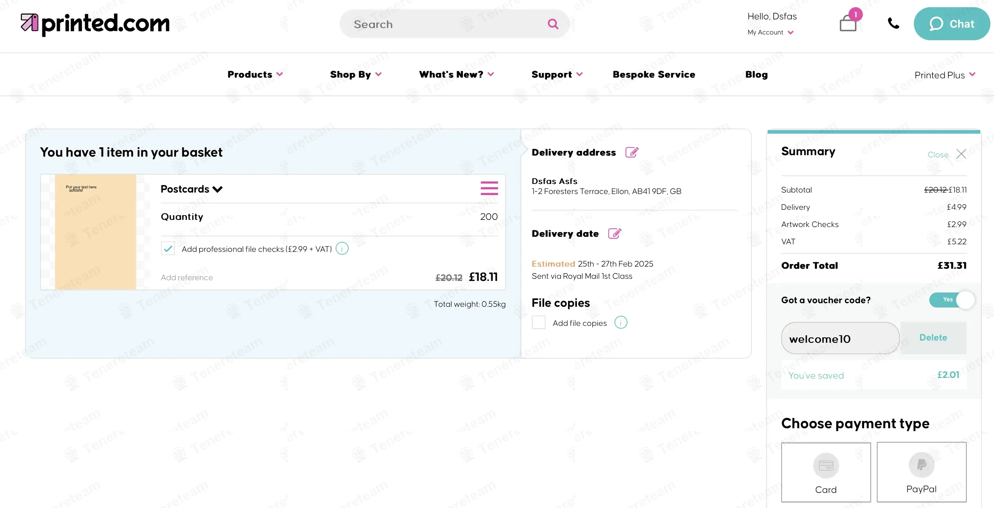Uncheck professional file checks option
This screenshot has width=994, height=508.
pos(167,248)
